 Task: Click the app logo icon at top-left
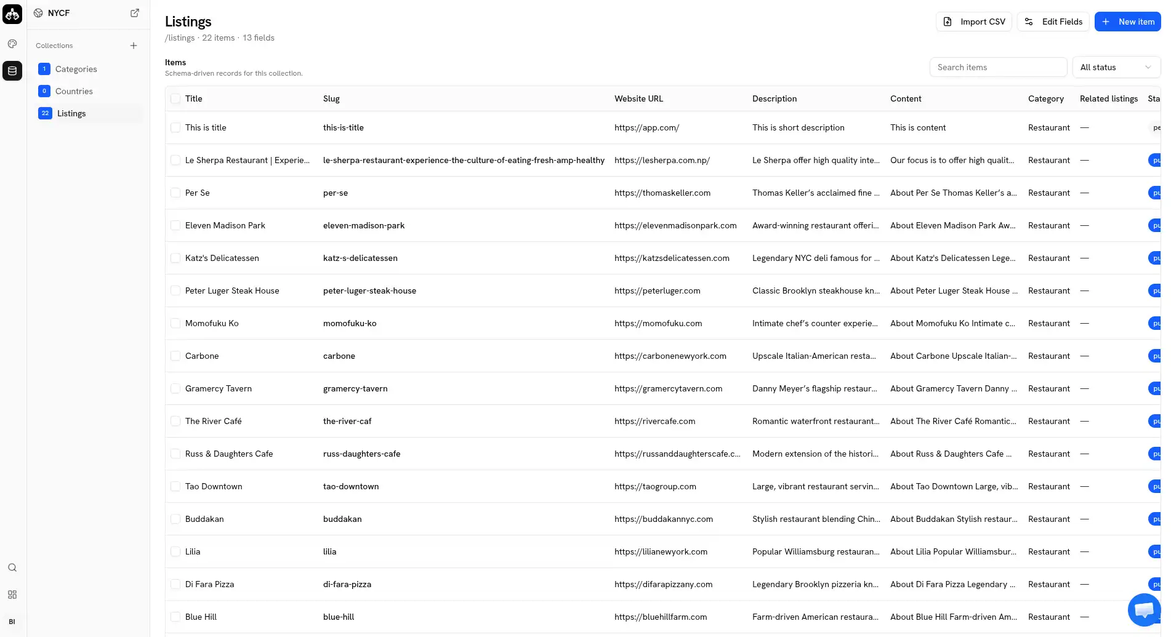pyautogui.click(x=12, y=14)
